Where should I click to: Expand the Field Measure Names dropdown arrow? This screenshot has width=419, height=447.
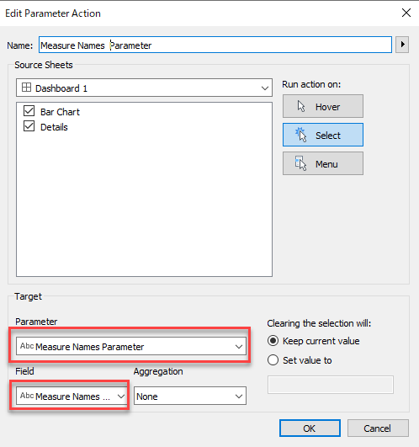click(121, 396)
